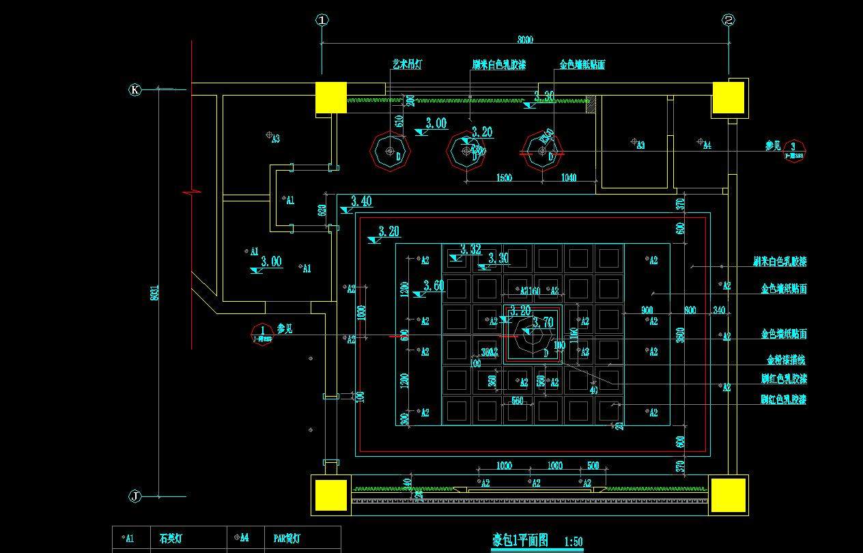Click the A4 symbol in the legend table
Screen dimensions: 863x553
point(238,537)
